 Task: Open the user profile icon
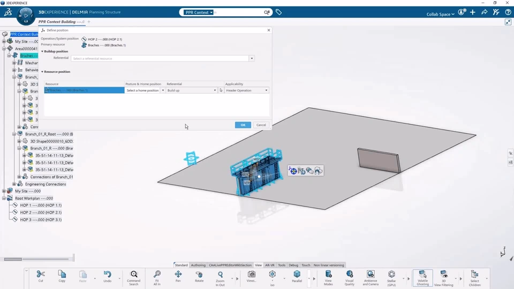(x=462, y=12)
